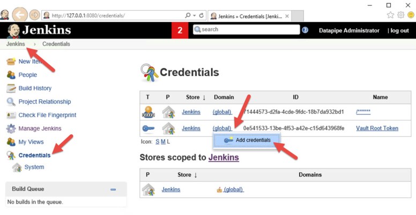Viewport: 416px width, 215px height.
Task: Click the Jenkins breadcrumb link
Action: pos(16,44)
